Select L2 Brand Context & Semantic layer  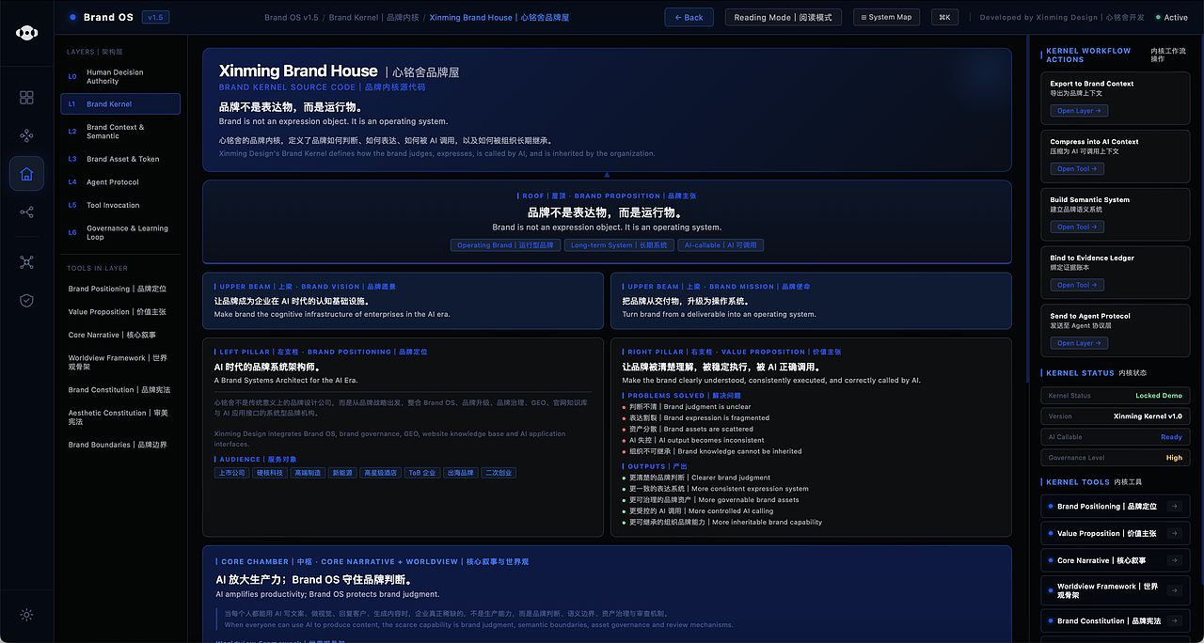point(120,132)
